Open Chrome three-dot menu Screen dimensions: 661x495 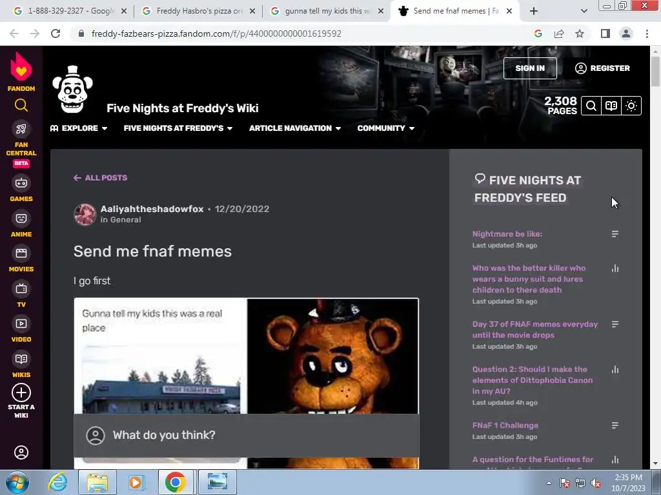pyautogui.click(x=647, y=34)
